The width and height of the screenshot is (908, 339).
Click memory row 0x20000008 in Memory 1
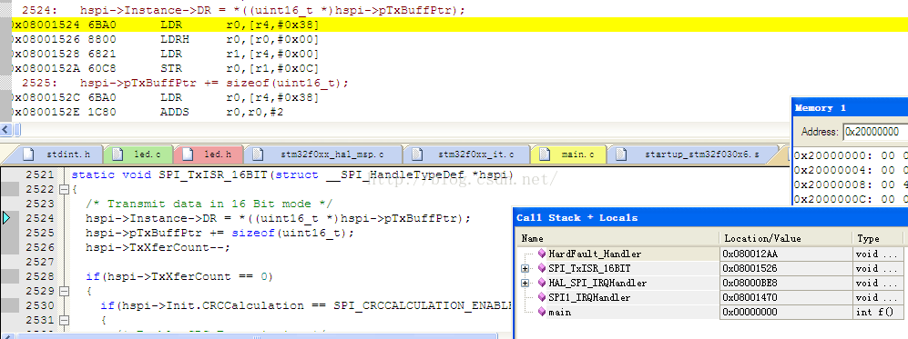851,184
